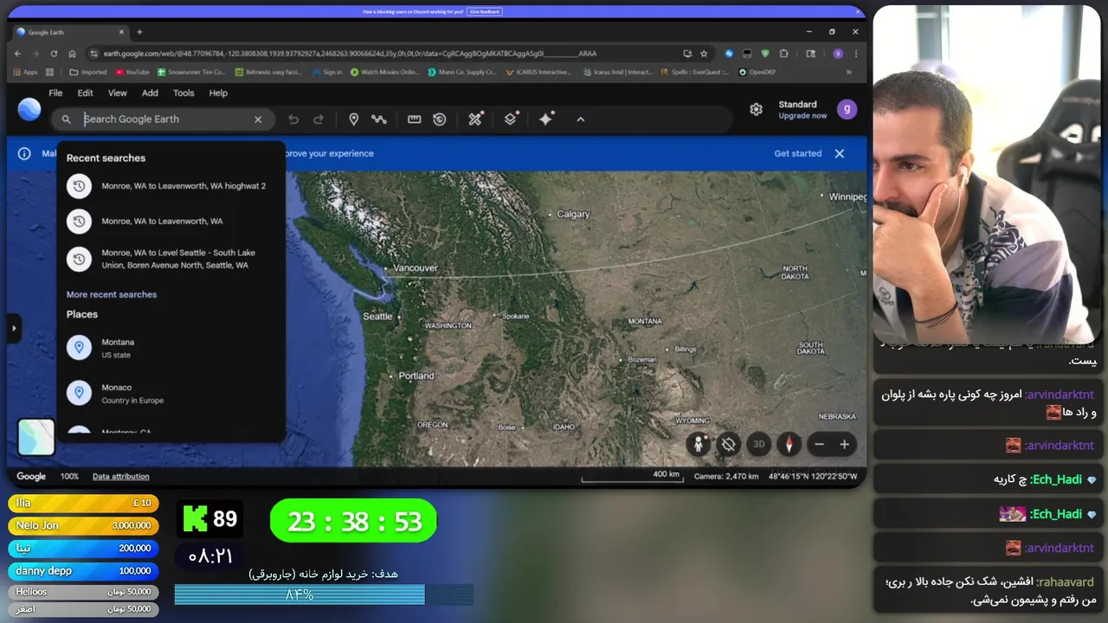Click the undo arrow in toolbar
This screenshot has height=623, width=1108.
pos(293,119)
